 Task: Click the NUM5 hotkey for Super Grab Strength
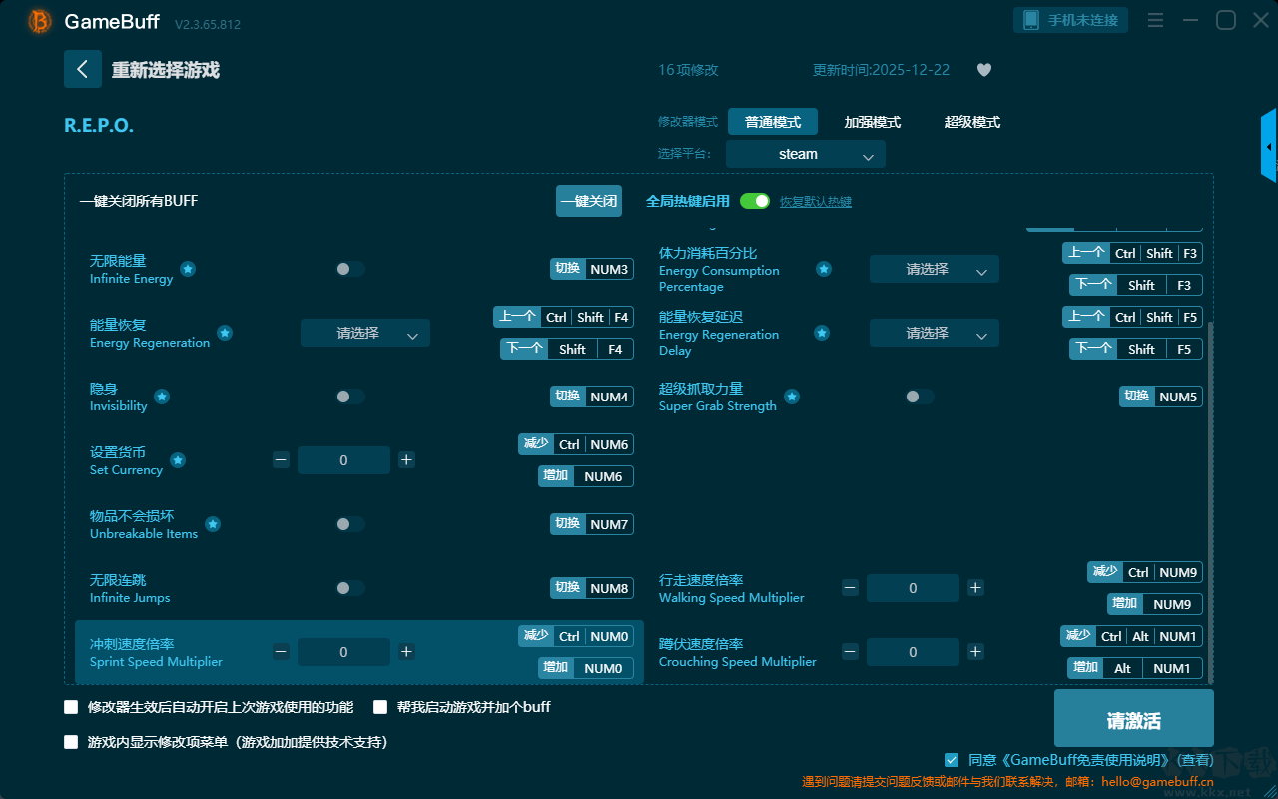pyautogui.click(x=1161, y=397)
